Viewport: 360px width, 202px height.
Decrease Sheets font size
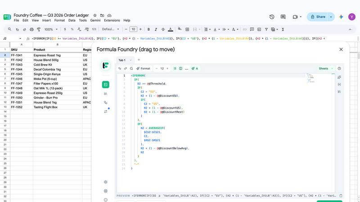pos(126,29)
